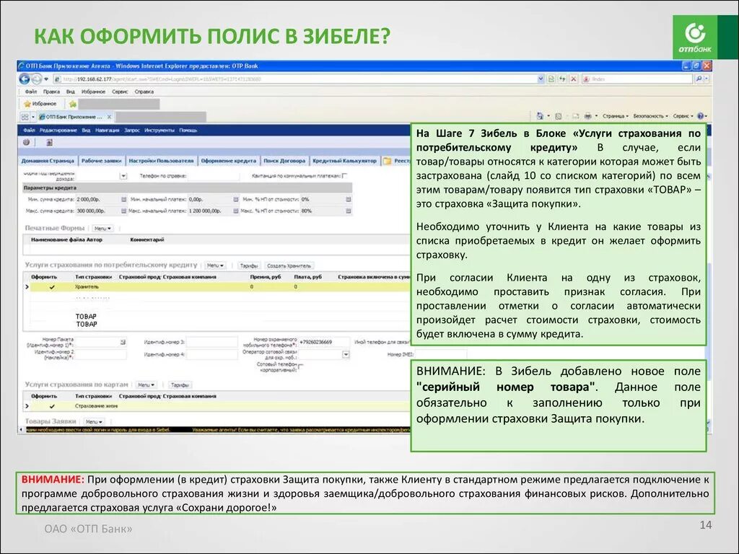Screen dimensions: 739x554
Task: Toggle Сотовый телефон корпоративный checkbox
Action: [x=301, y=366]
